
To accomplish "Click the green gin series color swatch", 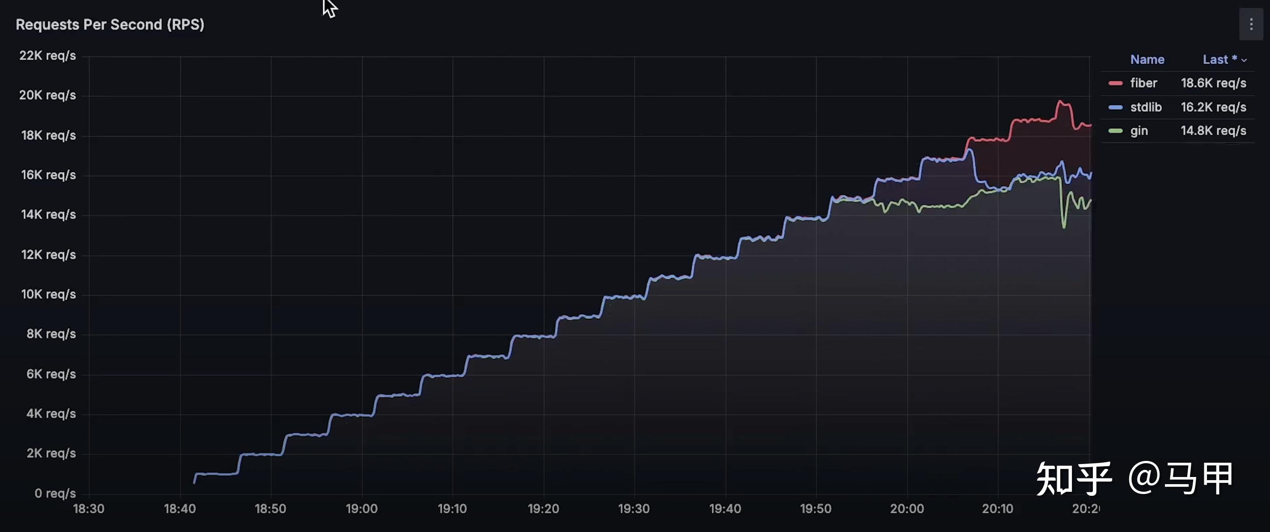I will click(x=1115, y=131).
